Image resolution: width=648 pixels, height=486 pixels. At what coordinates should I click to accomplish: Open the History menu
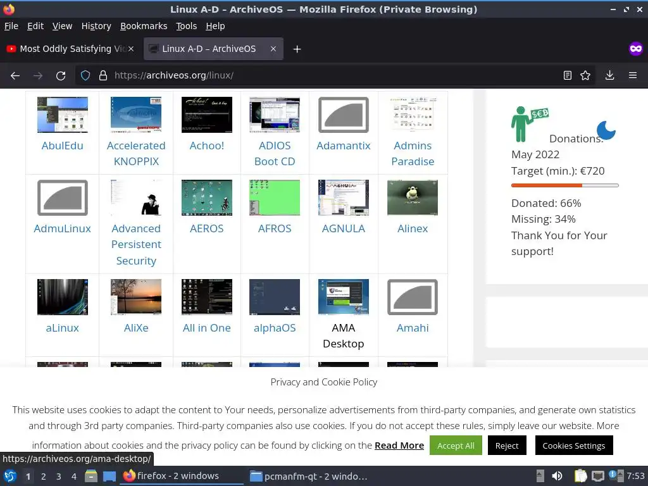96,26
